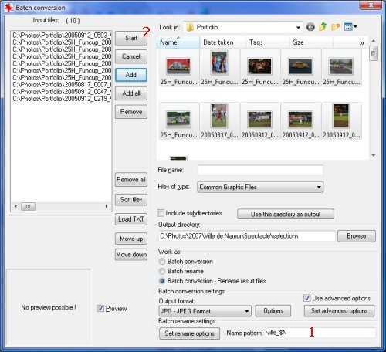Viewport: 386px width, 352px height.
Task: Click the Sort files button
Action: pyautogui.click(x=131, y=200)
